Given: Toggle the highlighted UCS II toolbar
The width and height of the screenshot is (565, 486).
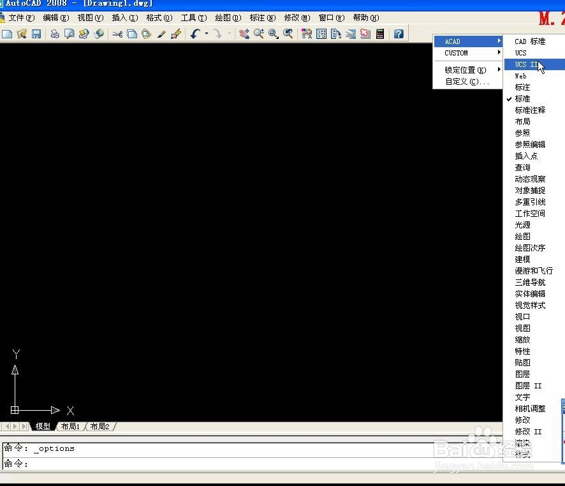Looking at the screenshot, I should [534, 64].
